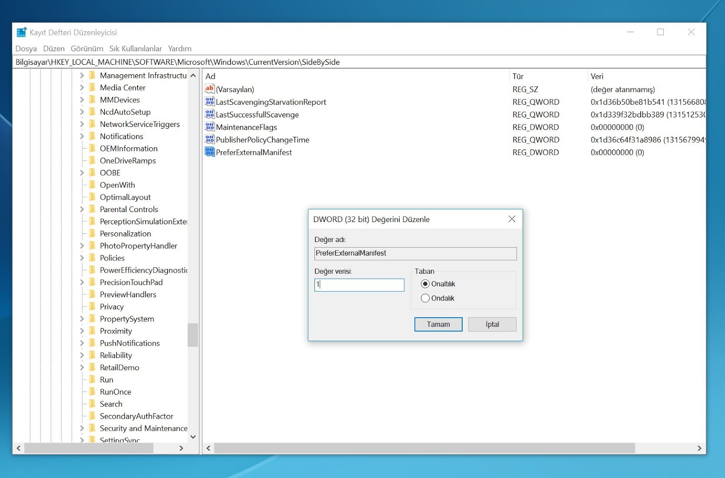
Task: Click the RunOnce folder icon
Action: (x=92, y=392)
